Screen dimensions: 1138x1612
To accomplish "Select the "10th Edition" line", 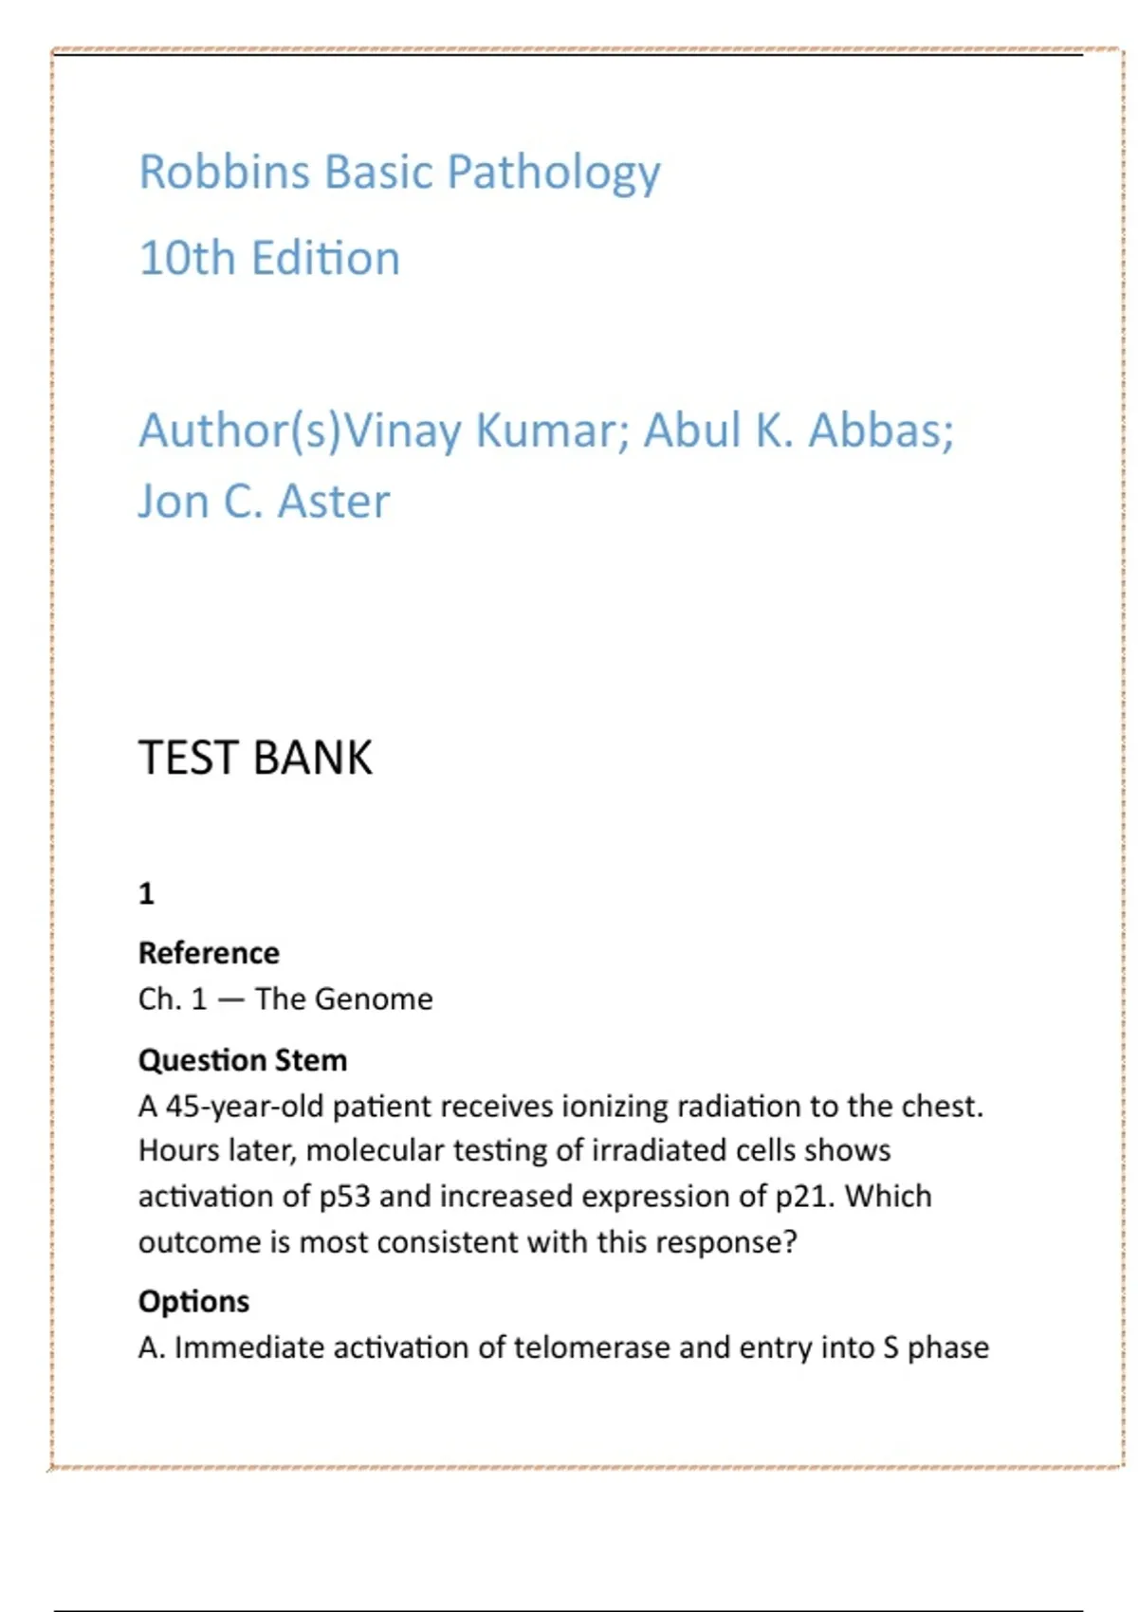I will tap(269, 258).
